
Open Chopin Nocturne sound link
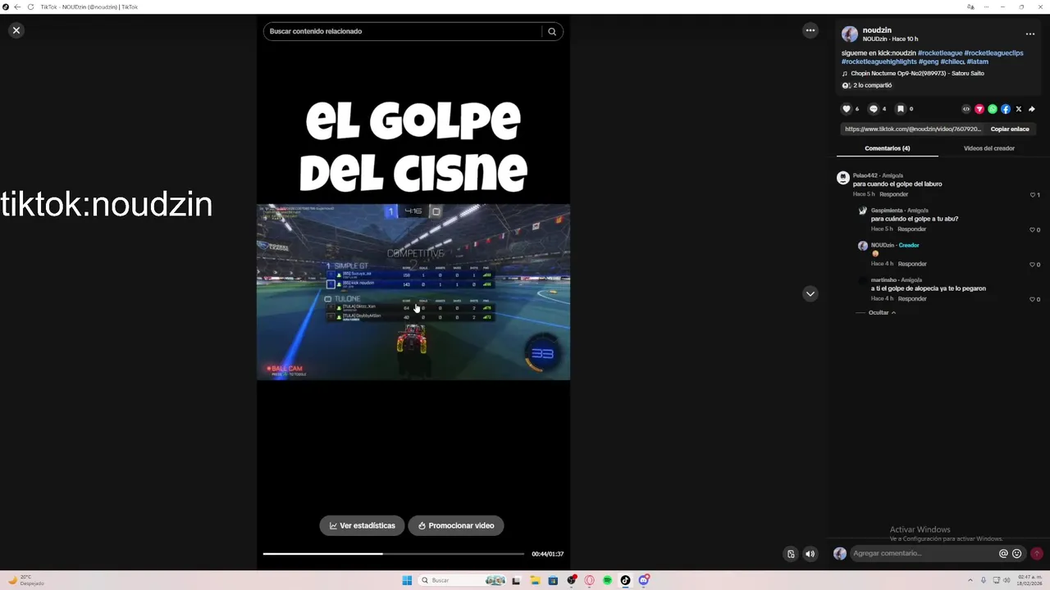[x=917, y=74]
